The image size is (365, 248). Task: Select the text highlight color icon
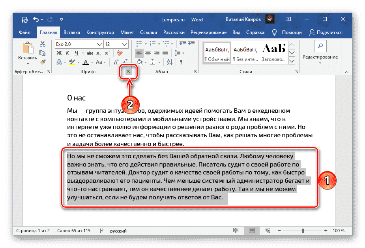click(71, 62)
